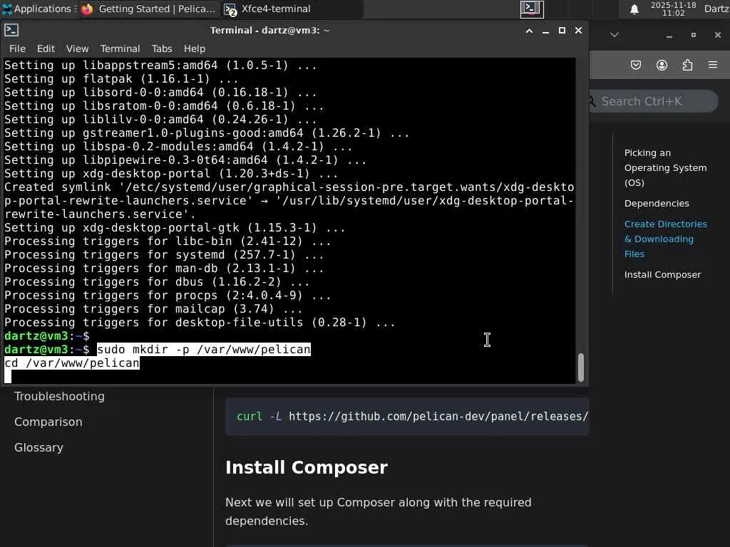
Task: Open the Help menu in the terminal
Action: (194, 48)
